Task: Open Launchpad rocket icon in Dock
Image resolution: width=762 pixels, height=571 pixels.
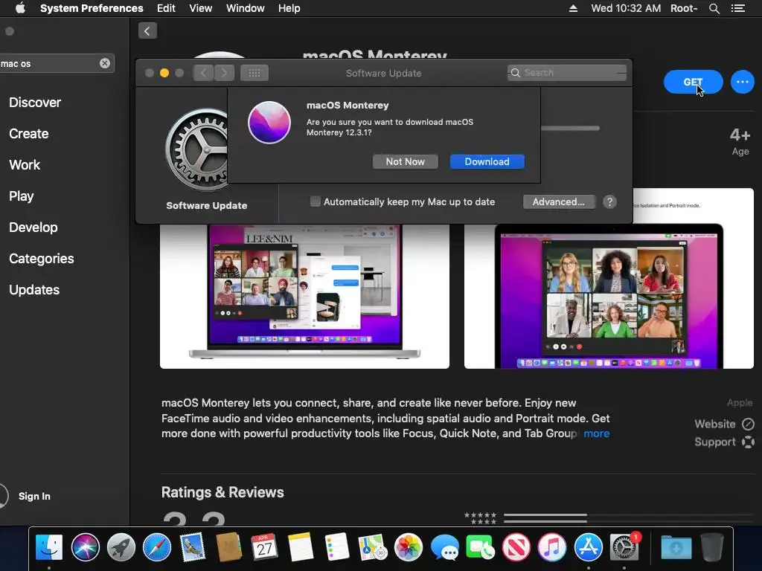Action: coord(121,546)
